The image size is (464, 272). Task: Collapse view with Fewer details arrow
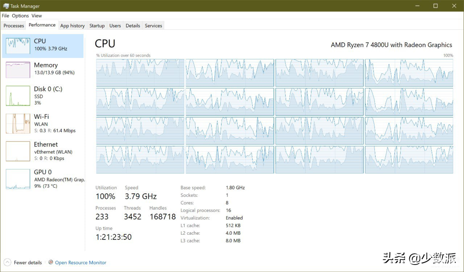7,262
